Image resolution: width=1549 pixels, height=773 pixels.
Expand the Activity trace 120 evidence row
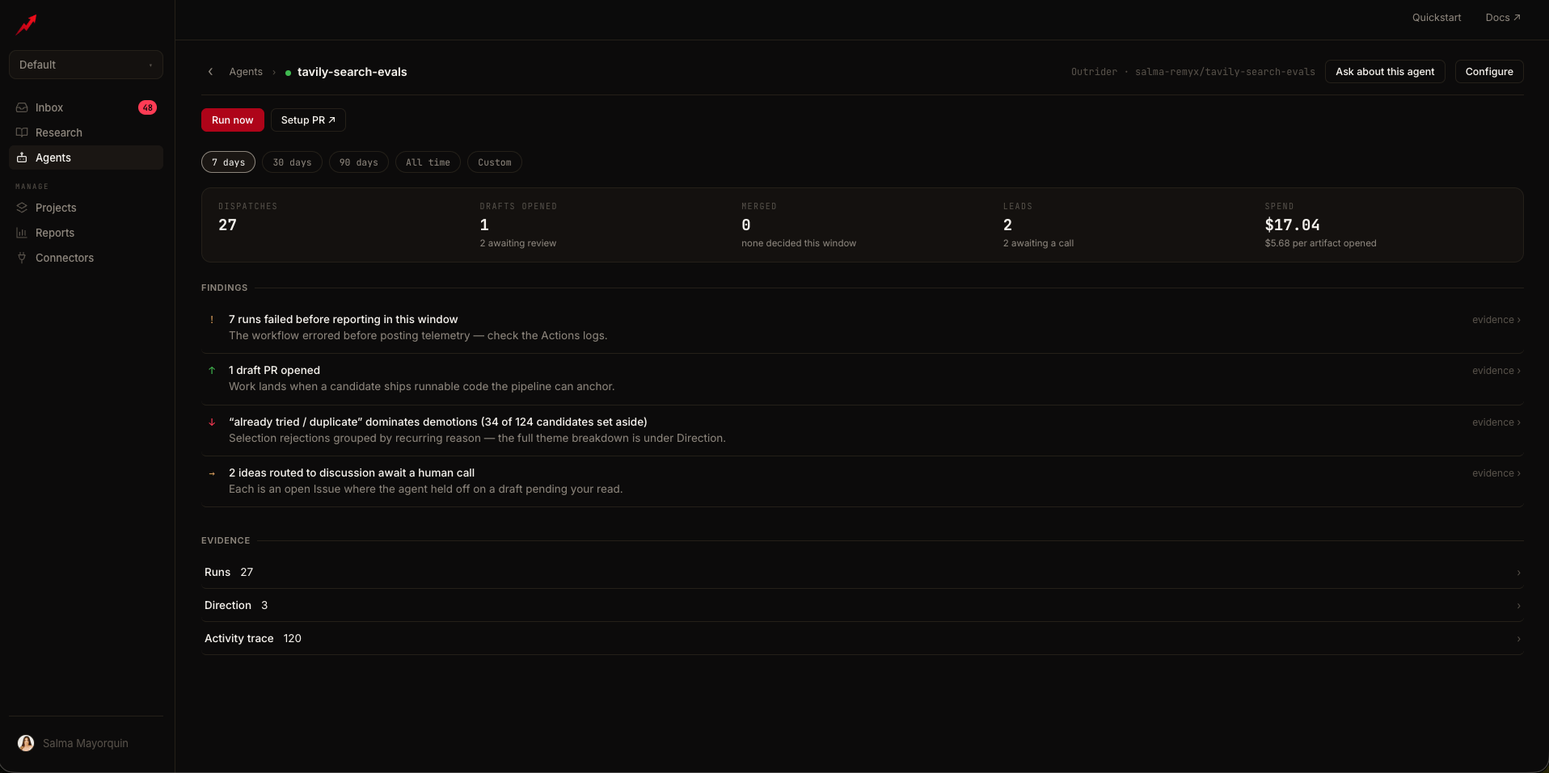(x=863, y=638)
